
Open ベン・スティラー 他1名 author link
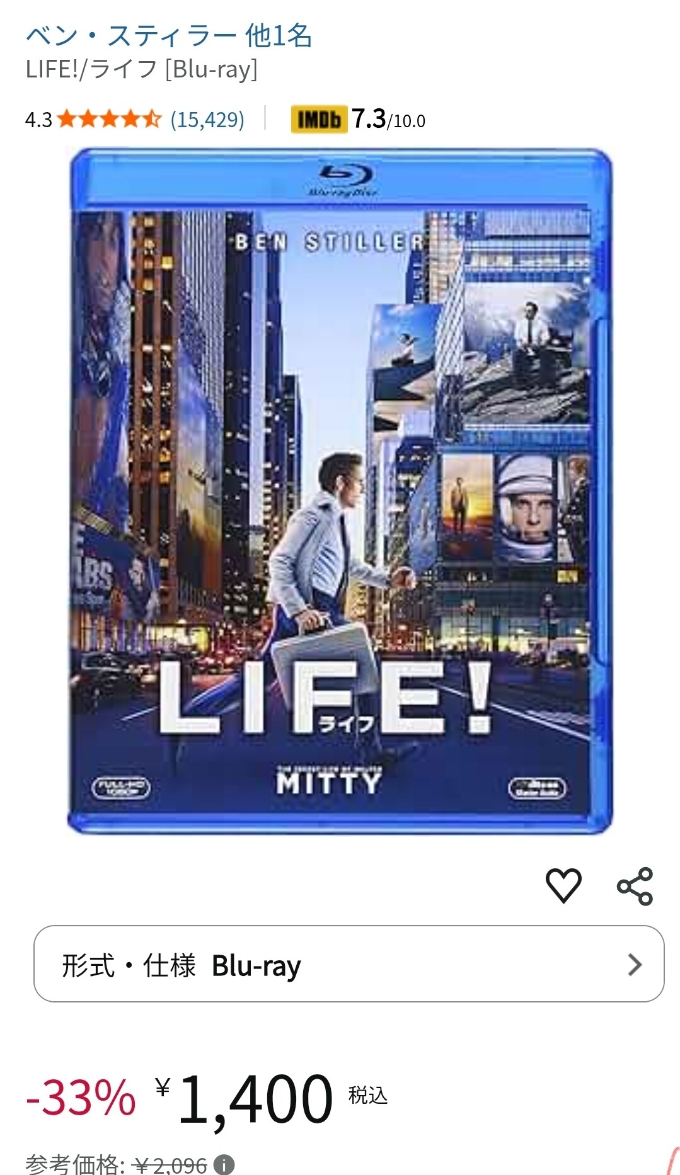(x=169, y=36)
